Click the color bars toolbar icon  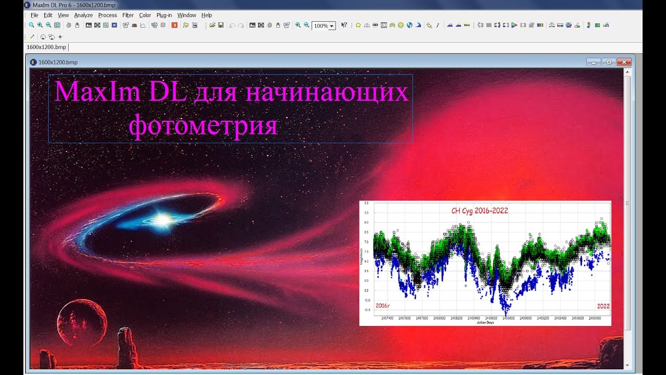(540, 25)
